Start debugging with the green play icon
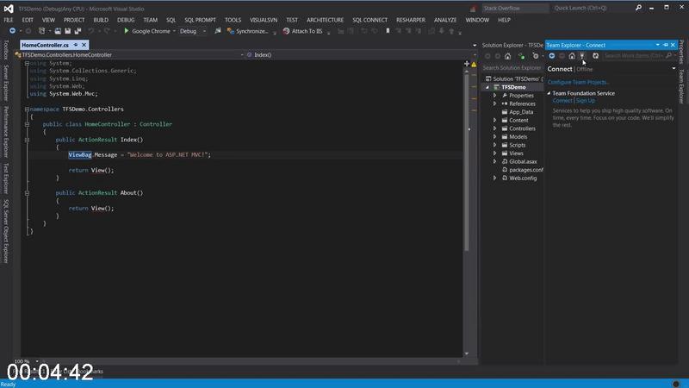 coord(126,31)
